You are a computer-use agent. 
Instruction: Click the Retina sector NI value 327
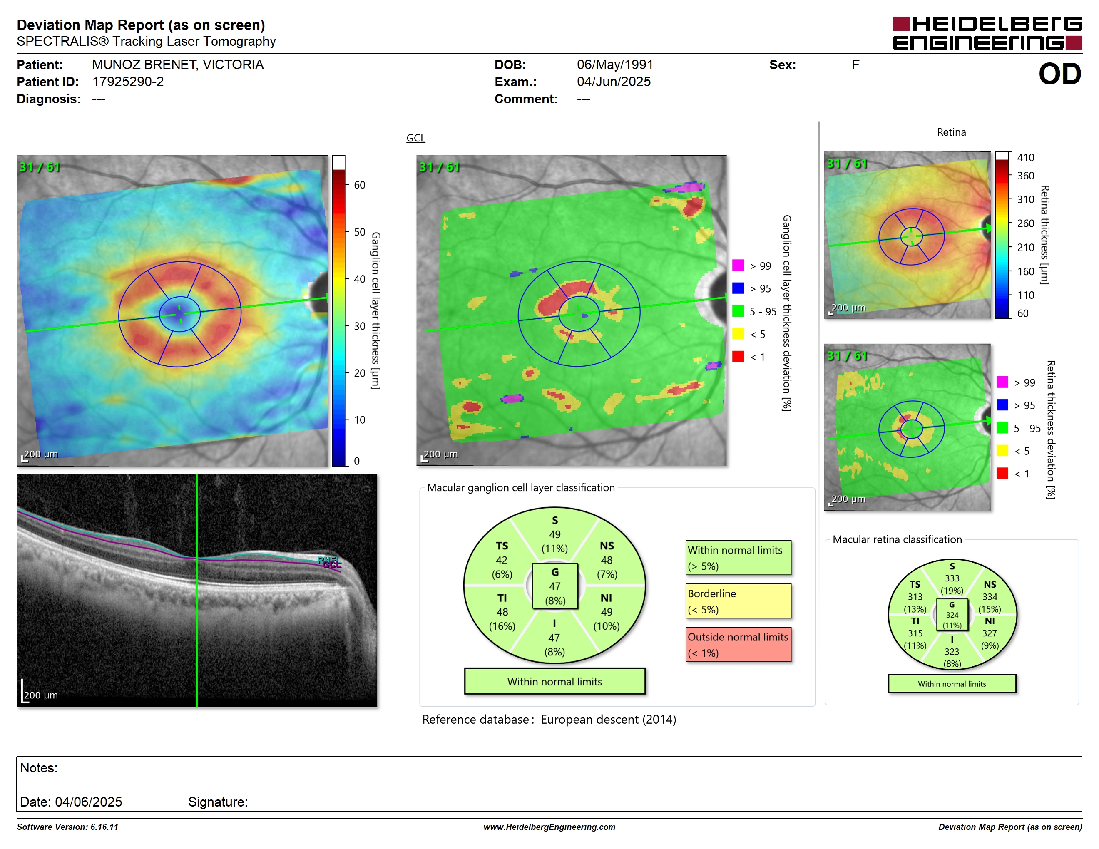[989, 633]
